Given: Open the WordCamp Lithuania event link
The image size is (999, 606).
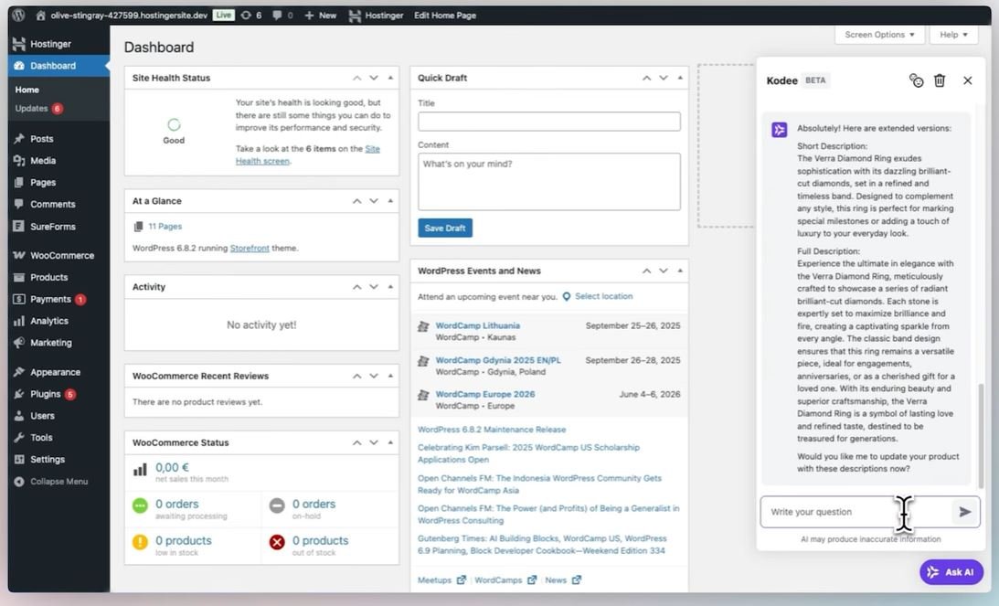Looking at the screenshot, I should tap(477, 325).
